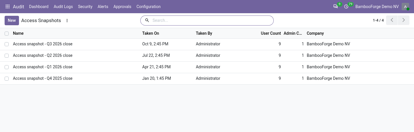Click Administrator in the Q4 2025 row
The image size is (414, 132).
point(208,78)
